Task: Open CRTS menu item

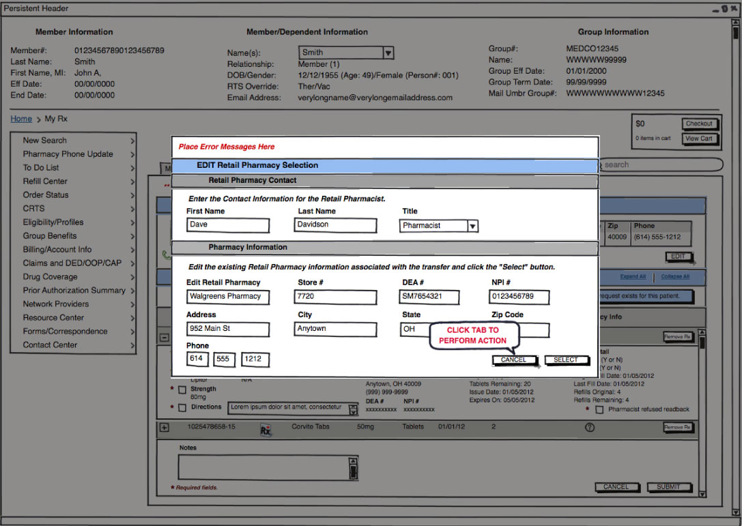Action: pyautogui.click(x=73, y=209)
